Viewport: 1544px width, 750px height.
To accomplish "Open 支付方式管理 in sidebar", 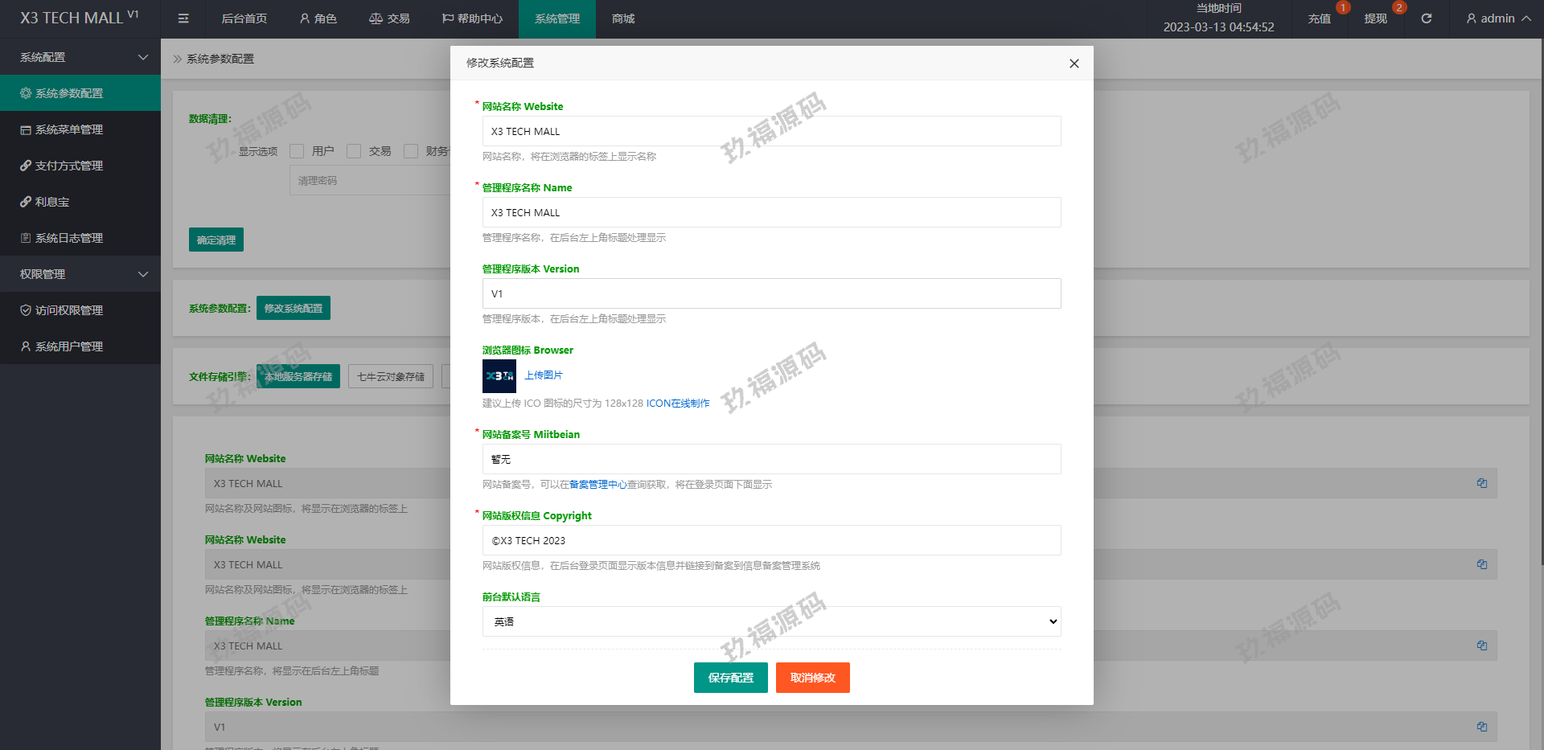I will 69,166.
